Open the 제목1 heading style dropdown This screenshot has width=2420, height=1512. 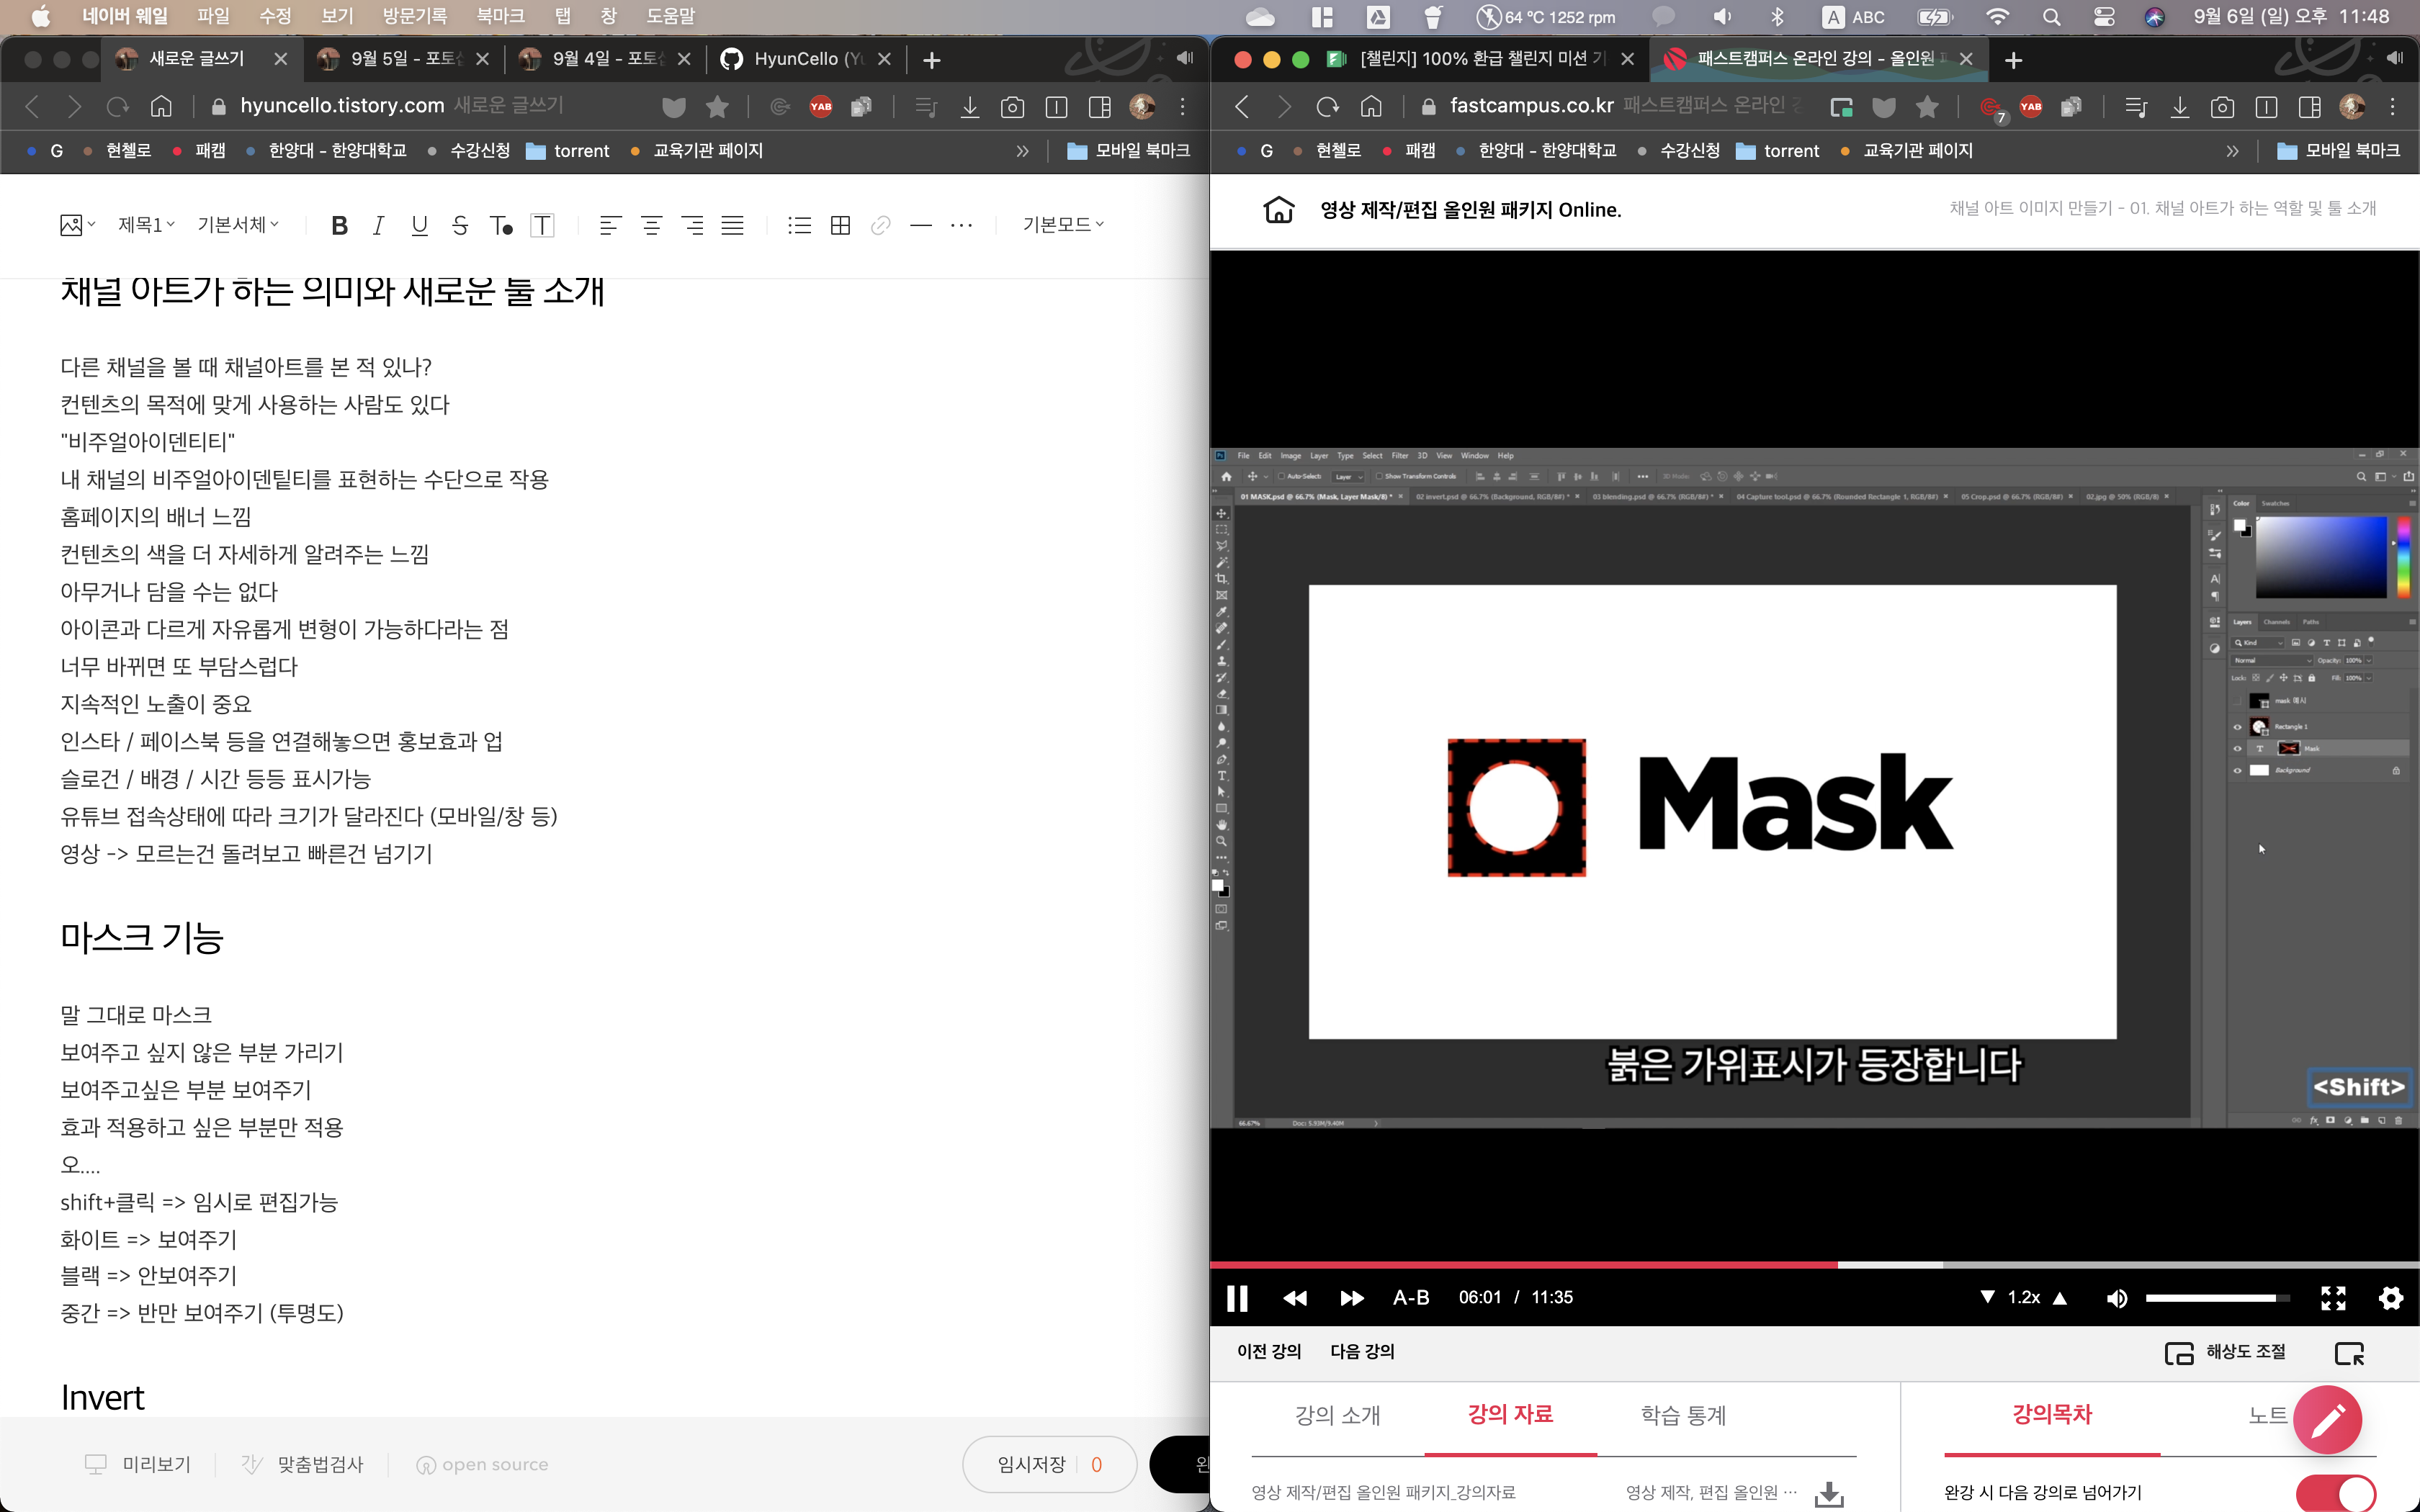pyautogui.click(x=146, y=225)
